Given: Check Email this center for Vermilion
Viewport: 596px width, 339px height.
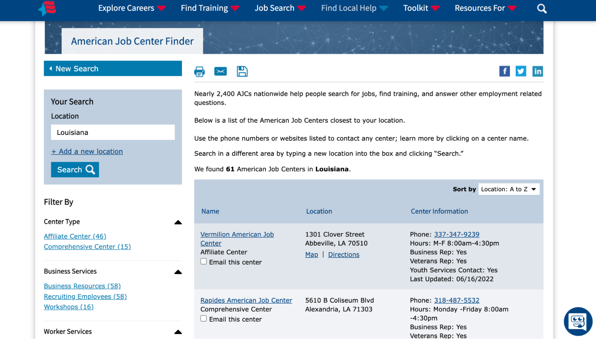Looking at the screenshot, I should coord(204,261).
